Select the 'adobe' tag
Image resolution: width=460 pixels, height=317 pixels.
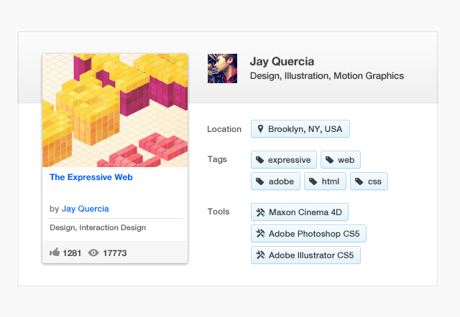275,181
